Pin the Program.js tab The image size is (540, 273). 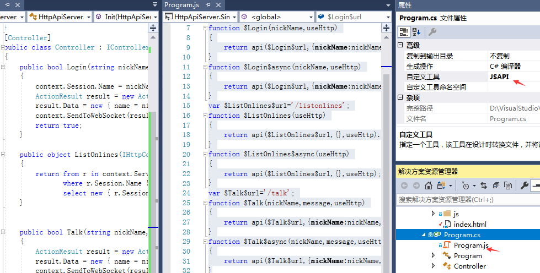[208, 5]
